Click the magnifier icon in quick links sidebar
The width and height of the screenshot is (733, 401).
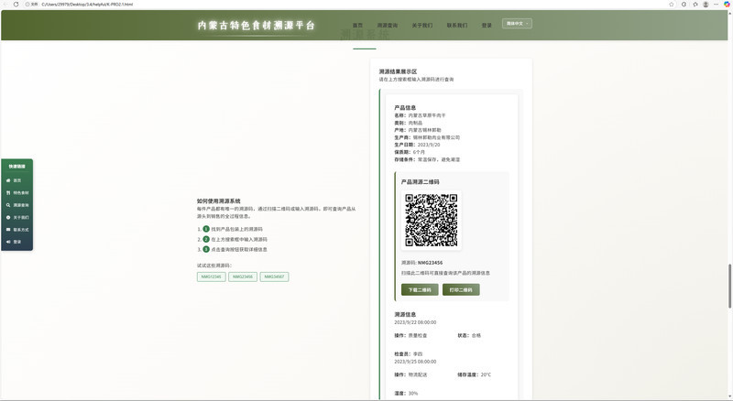[x=8, y=205]
